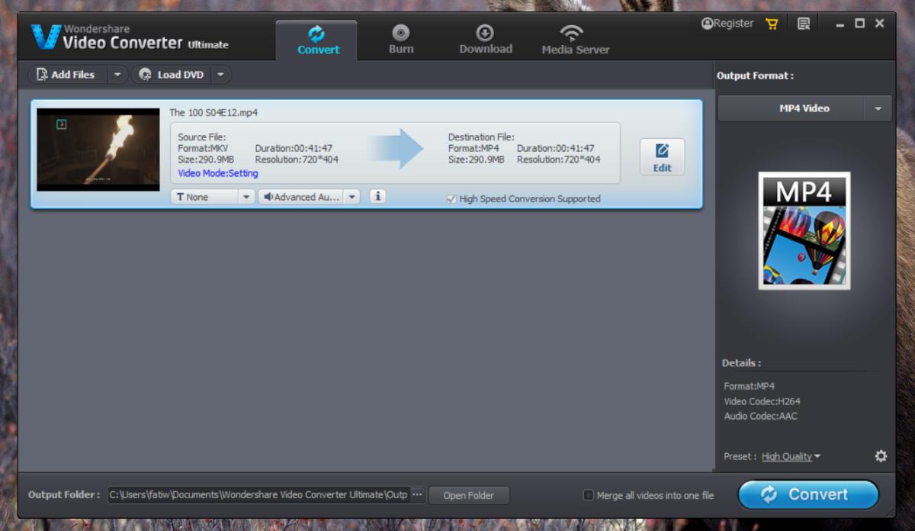Close the Video Converter window
This screenshot has width=915, height=531.
[880, 24]
